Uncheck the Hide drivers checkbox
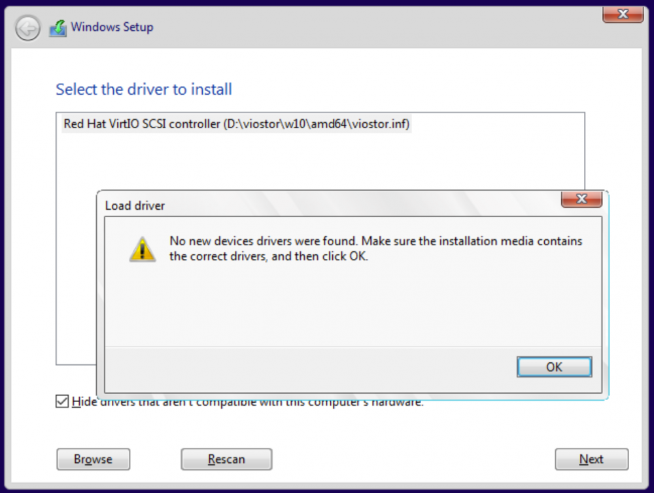 pyautogui.click(x=62, y=401)
